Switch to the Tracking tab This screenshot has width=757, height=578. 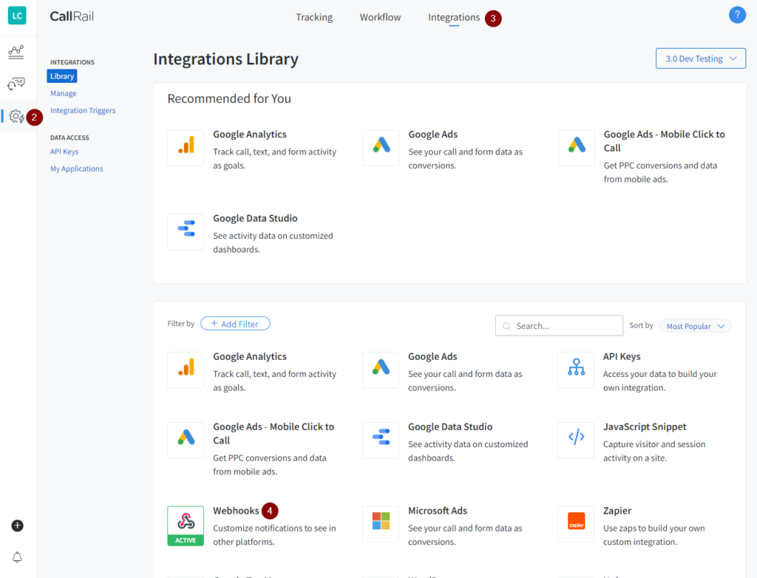point(314,18)
